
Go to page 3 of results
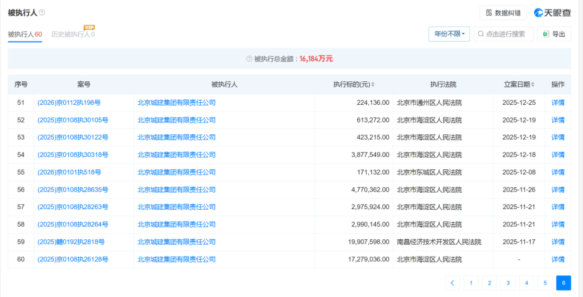click(508, 283)
